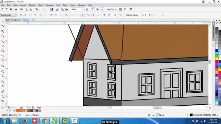Select the Color Eyedropper tool
The image size is (221, 124).
(x=2, y=92)
